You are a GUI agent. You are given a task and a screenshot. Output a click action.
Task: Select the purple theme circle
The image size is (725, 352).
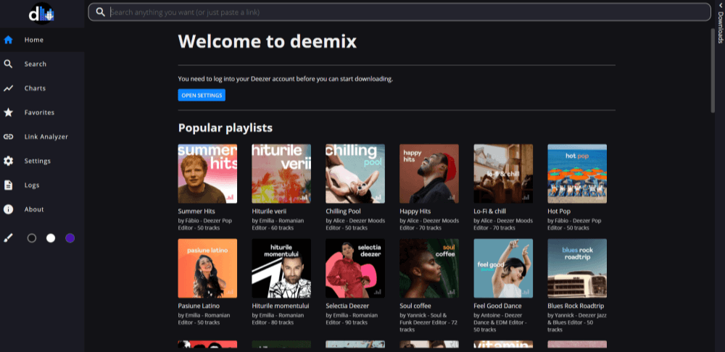[70, 238]
